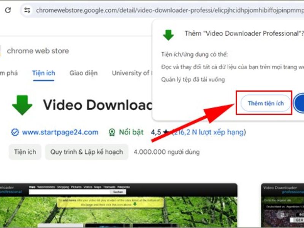The image size is (304, 228).
Task: Open the 216,2 N lượt xếp hạng reviews
Action: [209, 132]
